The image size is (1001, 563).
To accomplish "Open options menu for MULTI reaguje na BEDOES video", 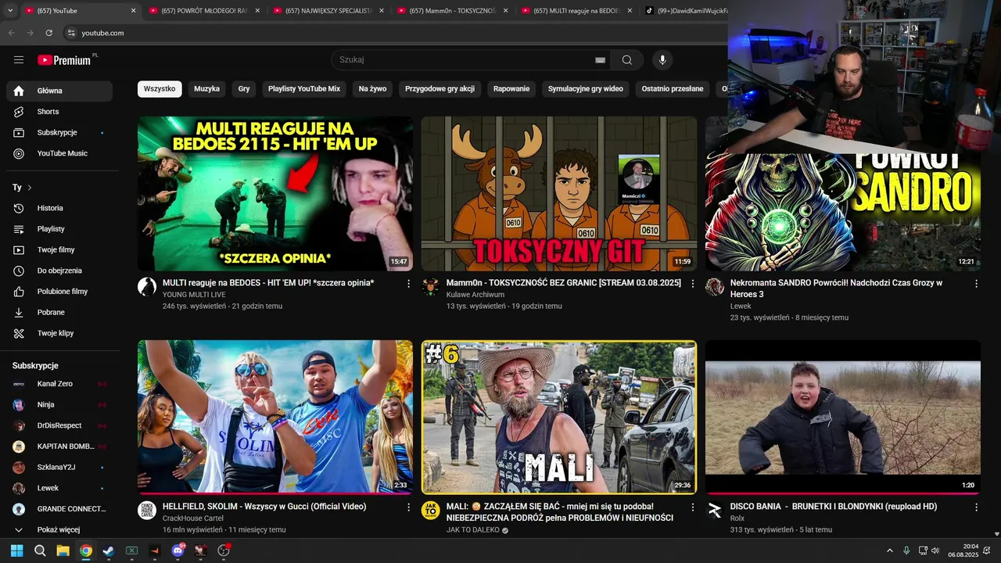I will pyautogui.click(x=408, y=284).
